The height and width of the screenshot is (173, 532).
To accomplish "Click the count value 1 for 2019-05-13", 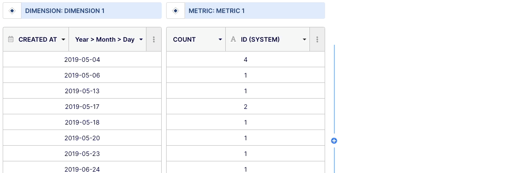I will click(246, 91).
